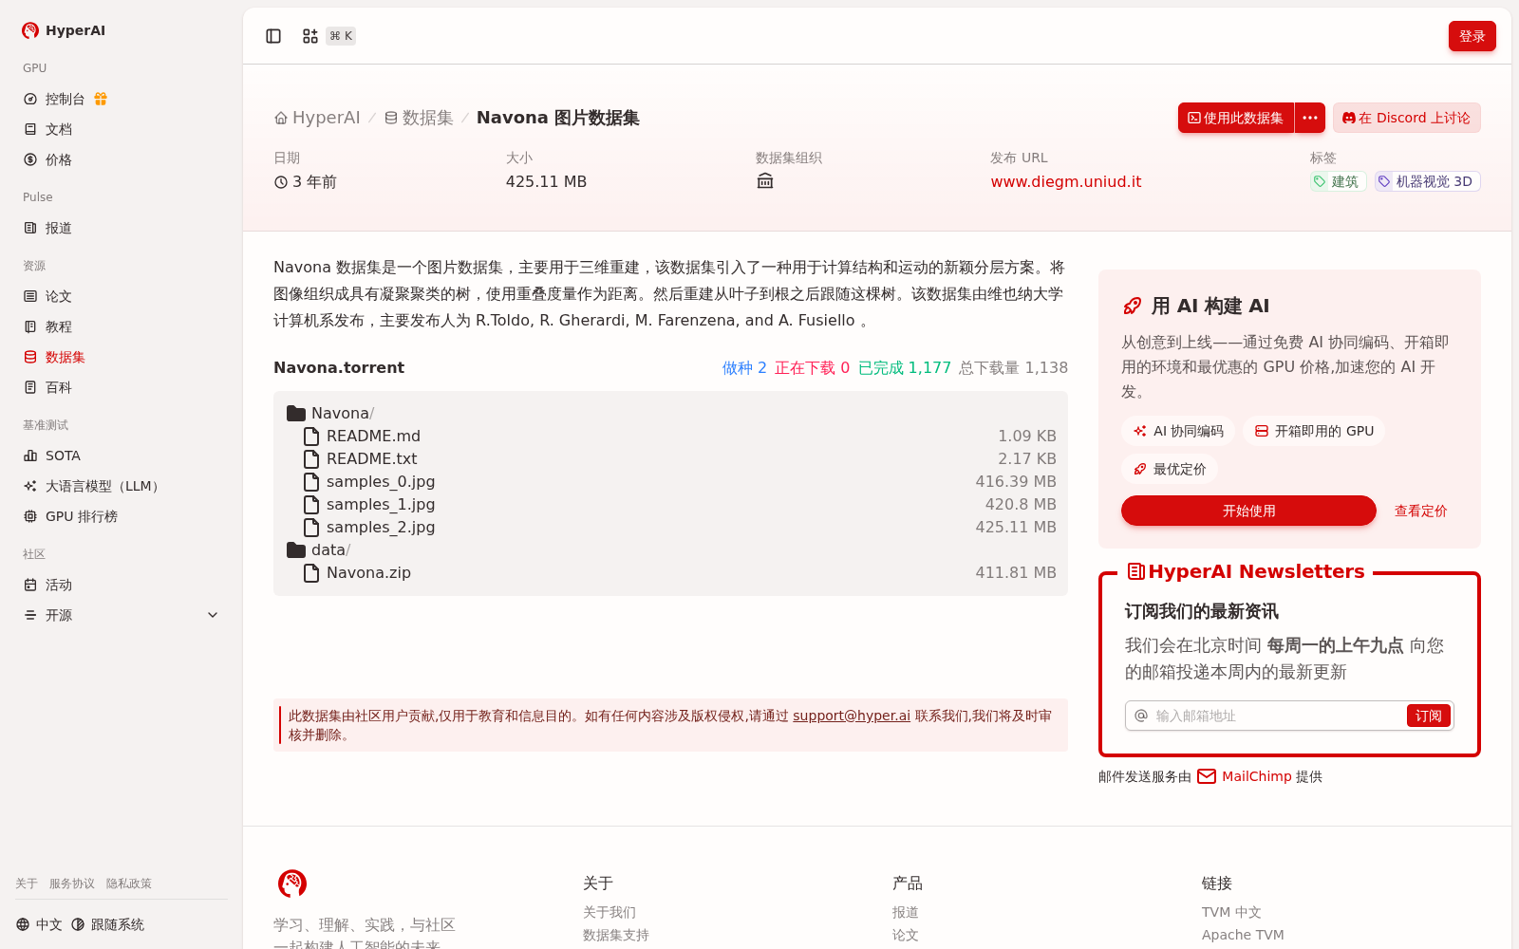The height and width of the screenshot is (949, 1519).
Task: Open the 跟随系统 theme selector
Action: click(x=107, y=924)
